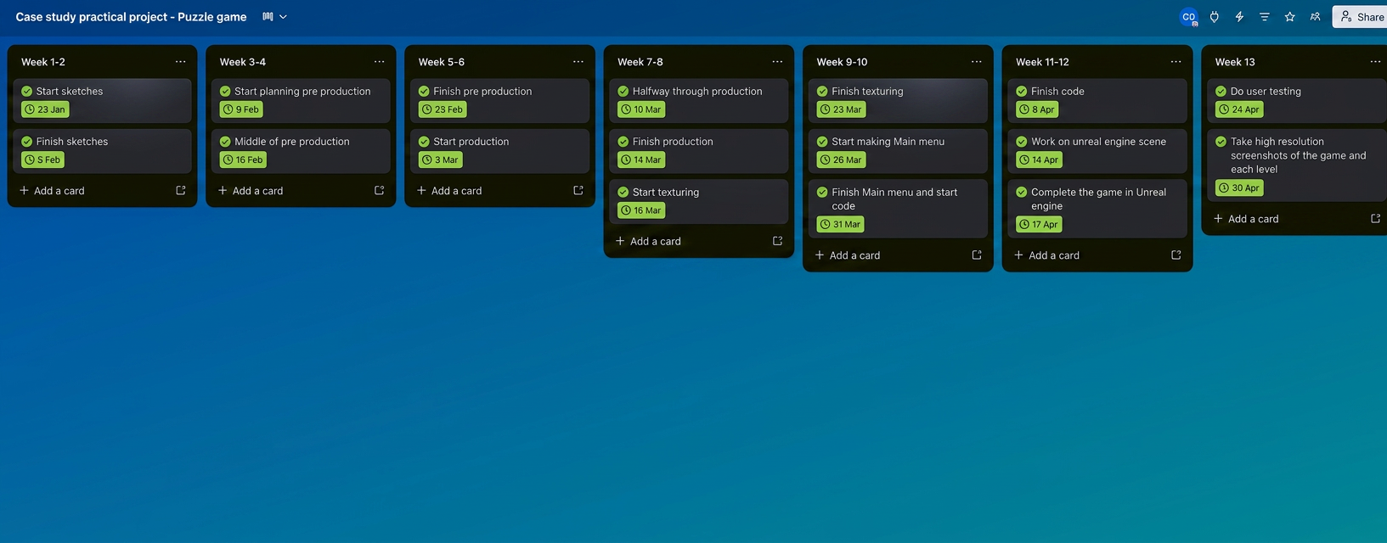This screenshot has width=1387, height=543.
Task: Open board visibility people icon
Action: click(x=1315, y=17)
